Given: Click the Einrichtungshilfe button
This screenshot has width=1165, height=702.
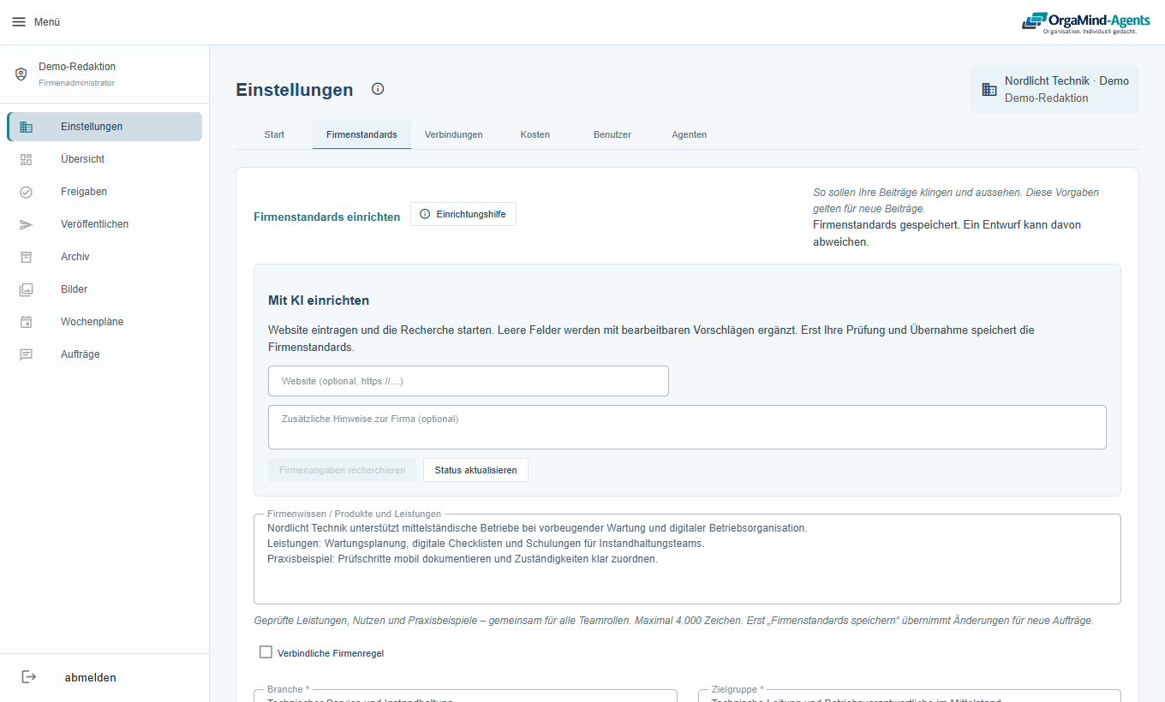Looking at the screenshot, I should (x=463, y=214).
